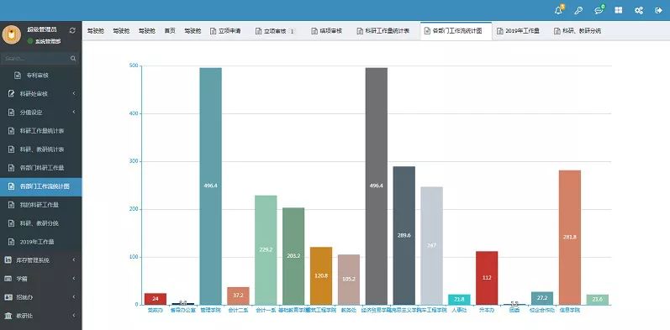Switch to the 科研、教研分统 tab

(578, 31)
